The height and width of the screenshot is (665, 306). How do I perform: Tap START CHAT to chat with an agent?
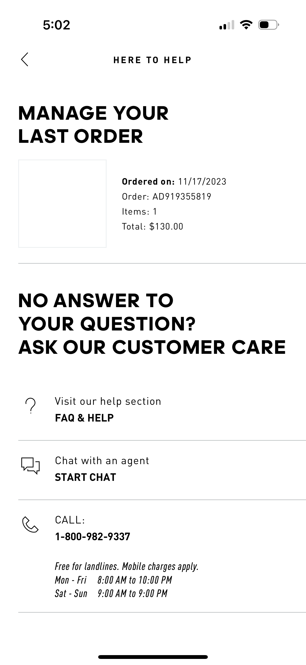tap(86, 477)
